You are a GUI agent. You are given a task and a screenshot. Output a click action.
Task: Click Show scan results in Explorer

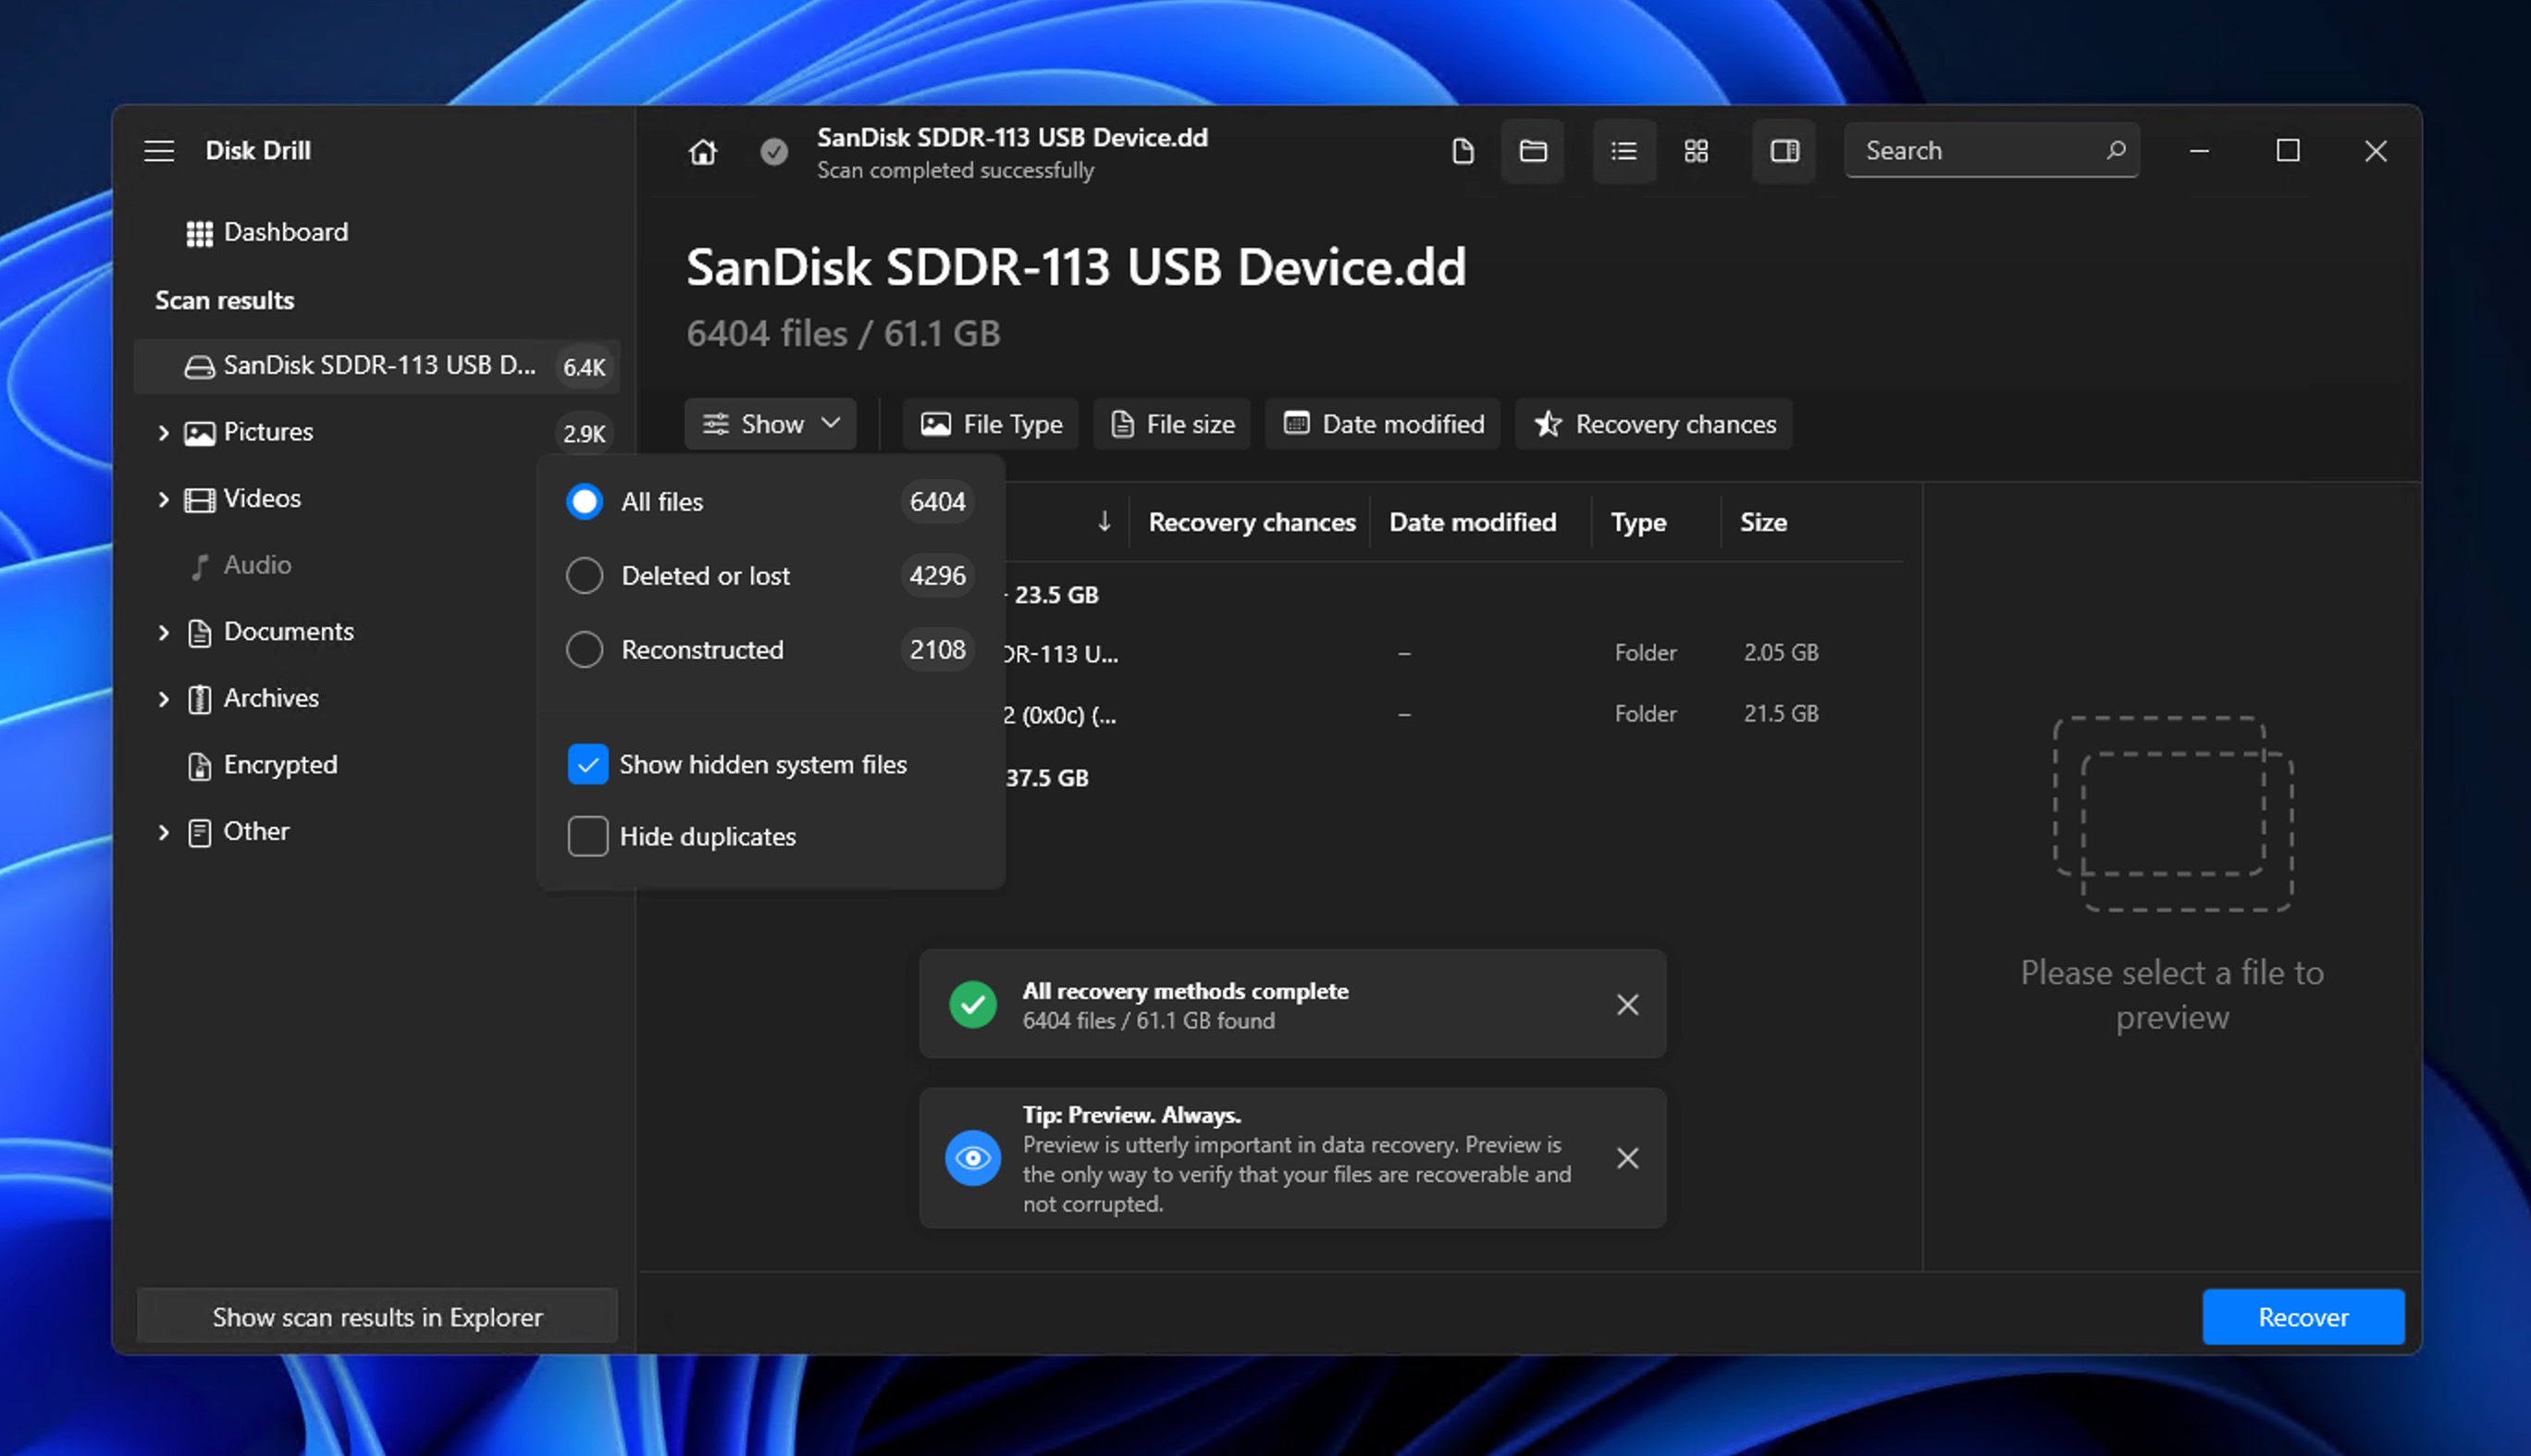377,1317
